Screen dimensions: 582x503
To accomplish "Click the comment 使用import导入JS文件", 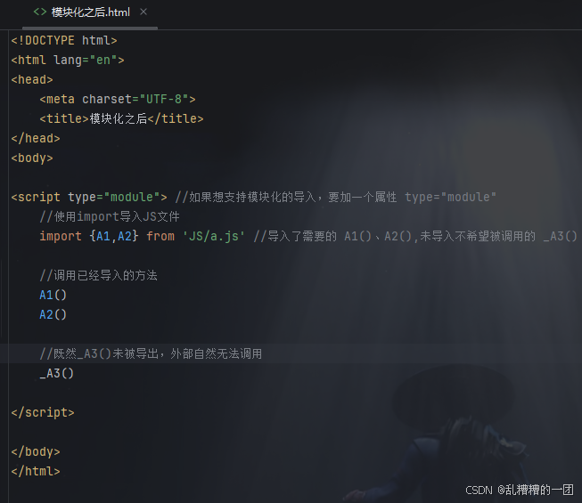I will 110,216.
